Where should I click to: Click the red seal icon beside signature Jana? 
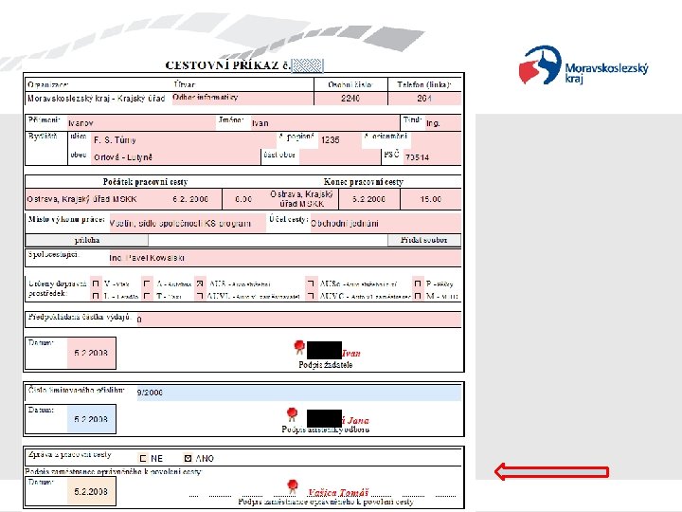pos(292,414)
